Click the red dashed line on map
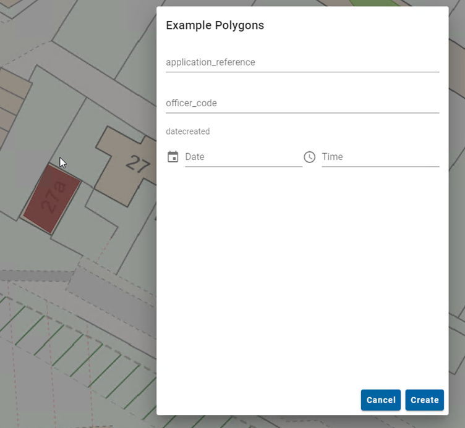This screenshot has height=428, width=465. pos(104,249)
